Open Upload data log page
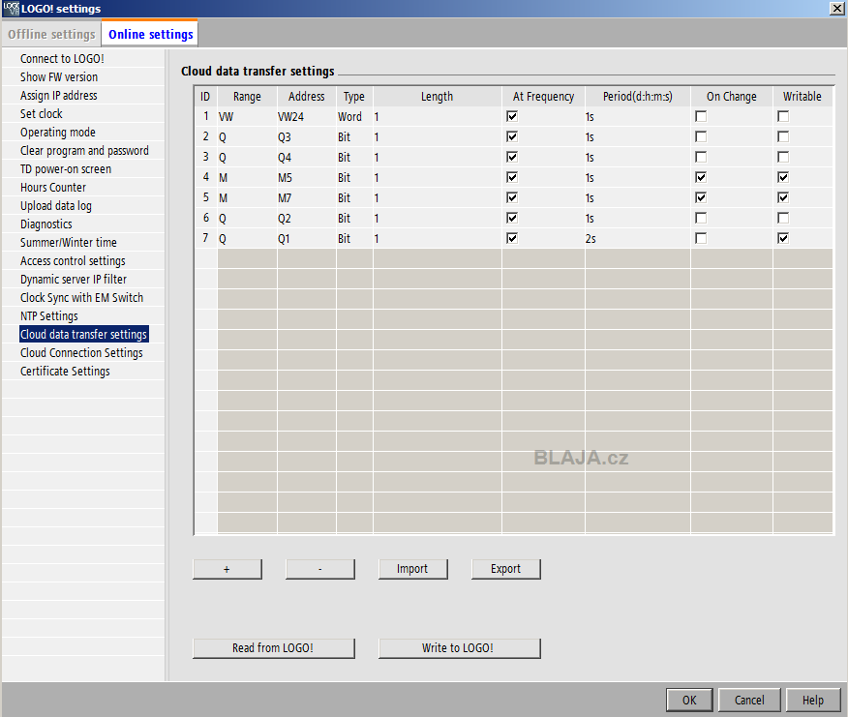This screenshot has width=848, height=717. pyautogui.click(x=56, y=205)
